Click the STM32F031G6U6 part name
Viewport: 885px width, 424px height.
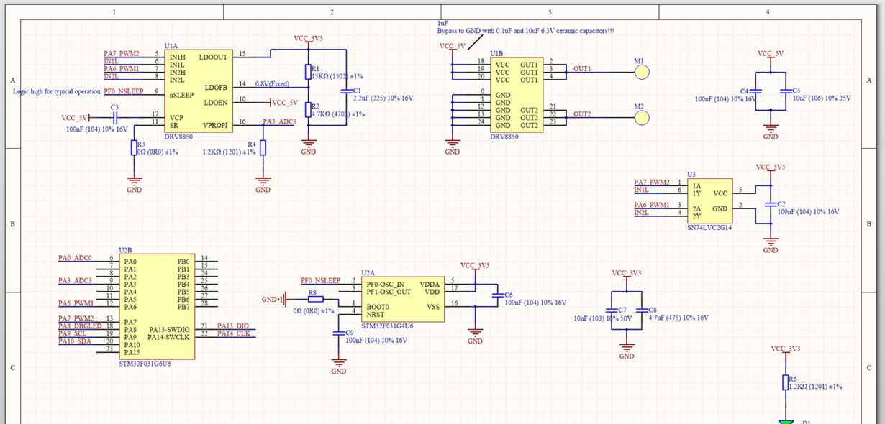click(x=145, y=364)
